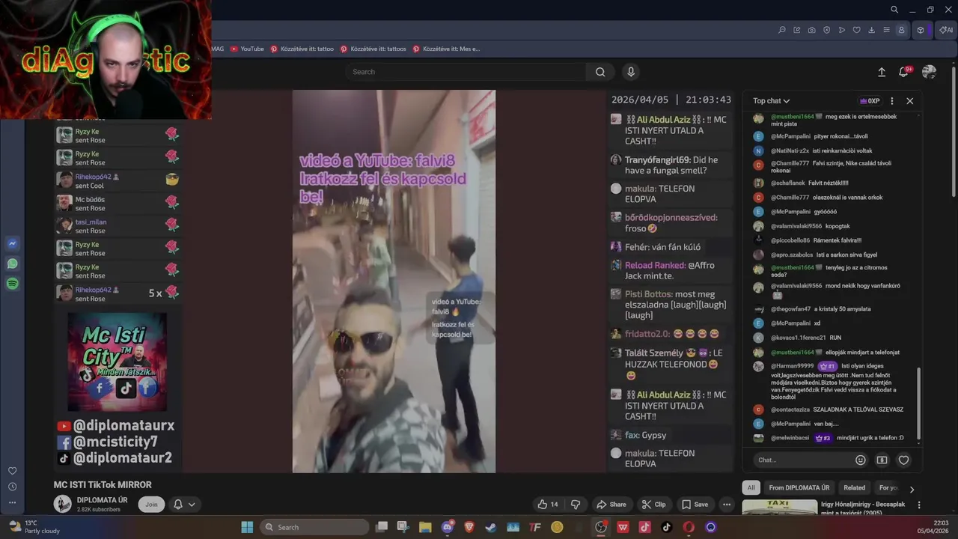
Task: Join the DIPLOMATA ÚR channel
Action: coord(151,505)
